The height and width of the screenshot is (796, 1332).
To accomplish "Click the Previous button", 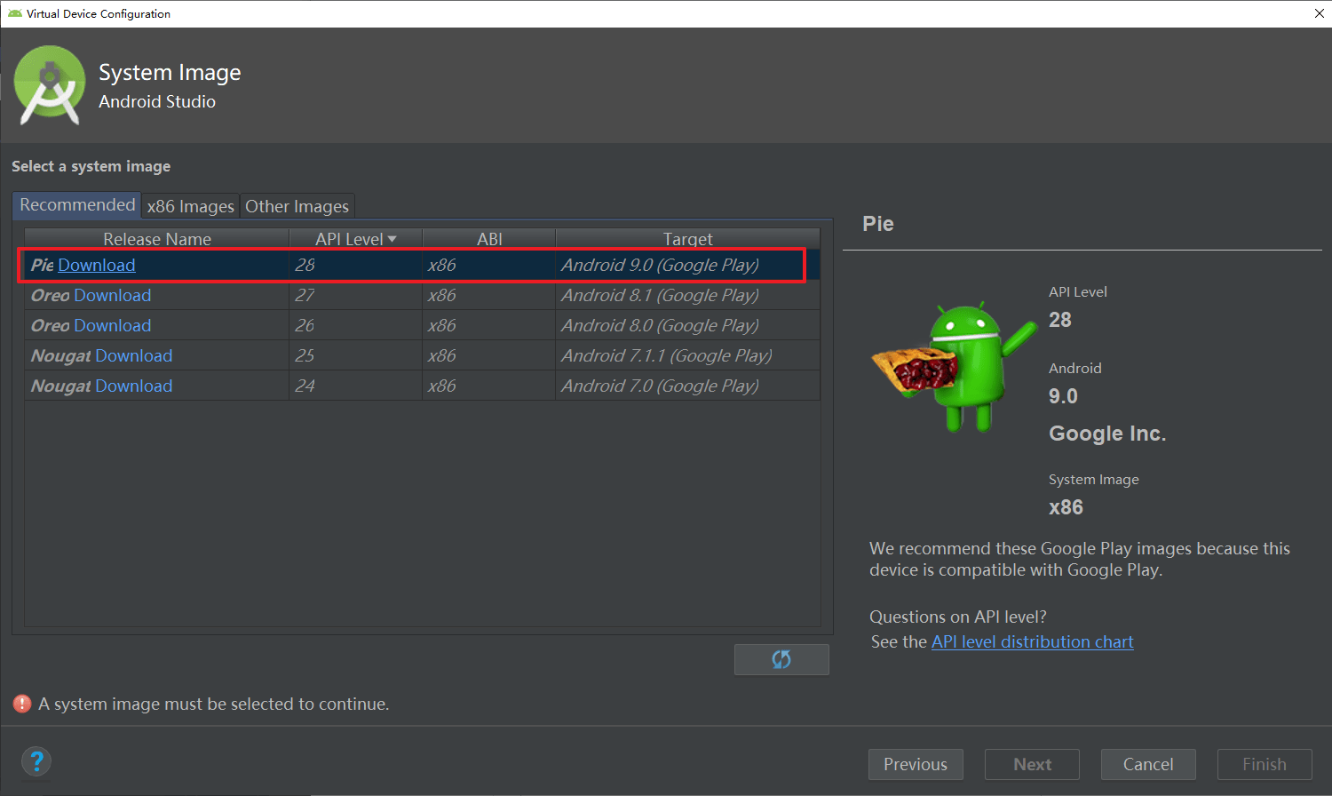I will click(x=916, y=764).
